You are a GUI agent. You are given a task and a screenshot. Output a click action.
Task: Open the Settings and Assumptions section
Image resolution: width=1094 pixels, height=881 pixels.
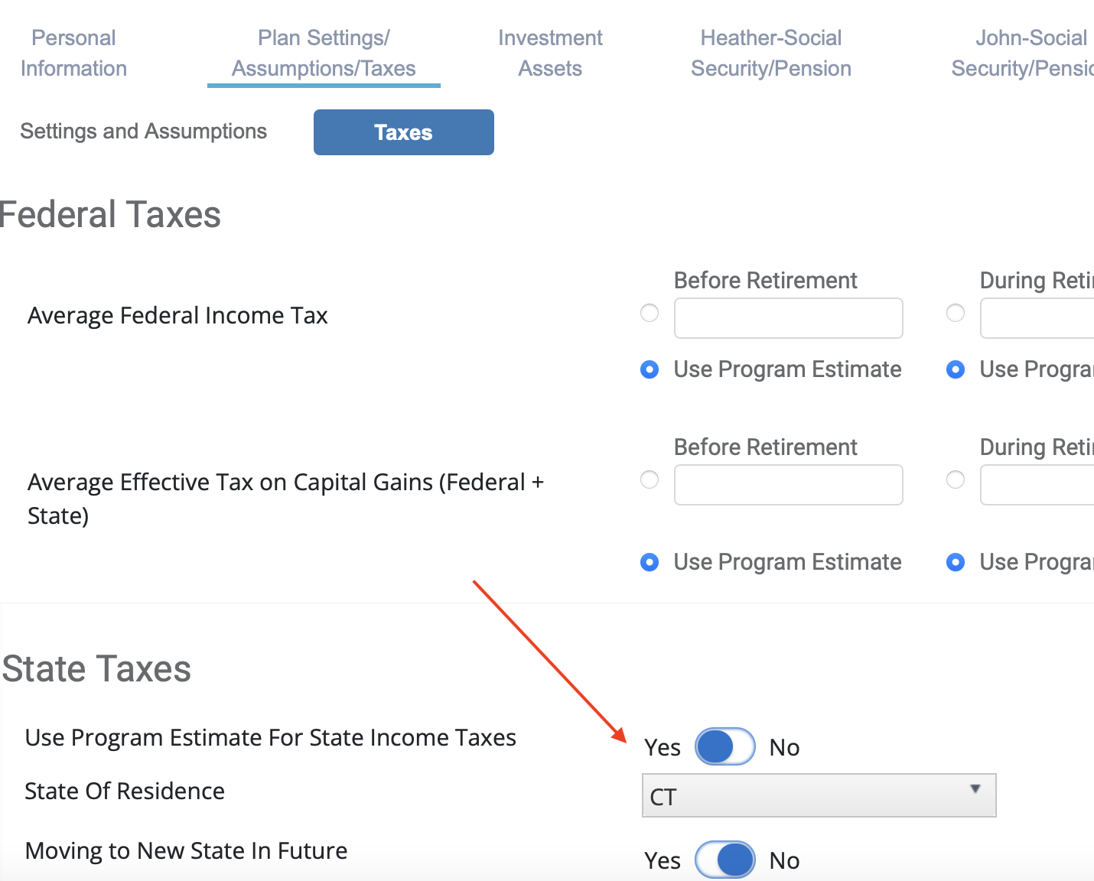(x=143, y=131)
